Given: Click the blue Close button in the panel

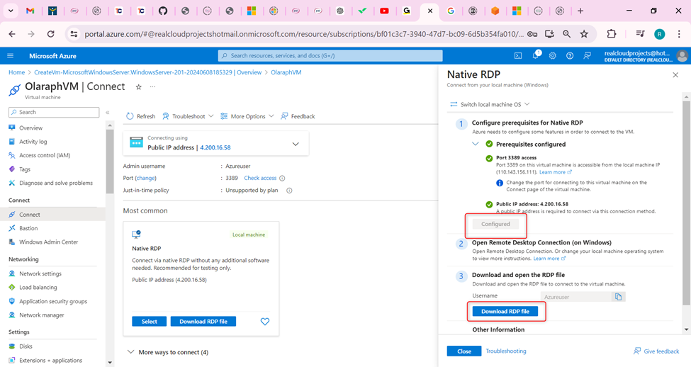Looking at the screenshot, I should click(464, 351).
